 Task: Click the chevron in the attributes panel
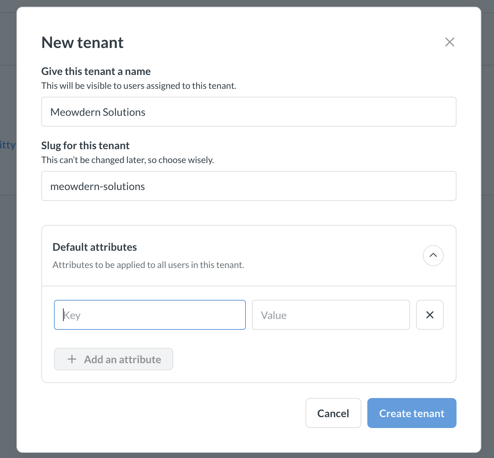433,256
